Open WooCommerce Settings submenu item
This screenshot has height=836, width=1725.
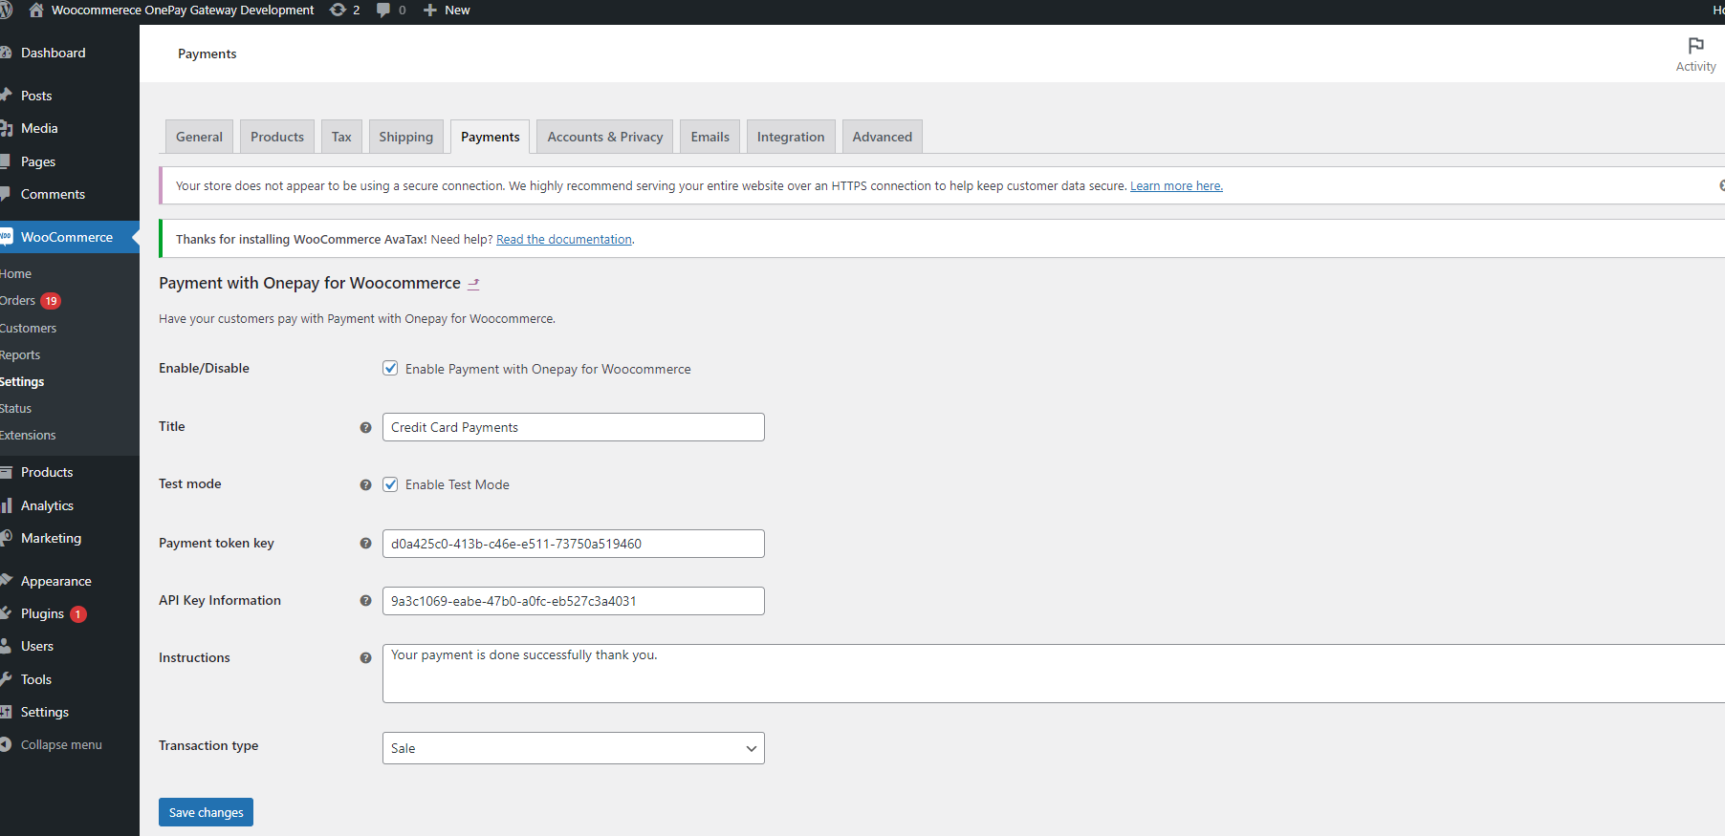22,381
